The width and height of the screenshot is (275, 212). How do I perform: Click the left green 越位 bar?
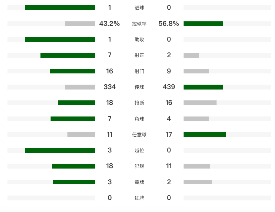point(60,150)
